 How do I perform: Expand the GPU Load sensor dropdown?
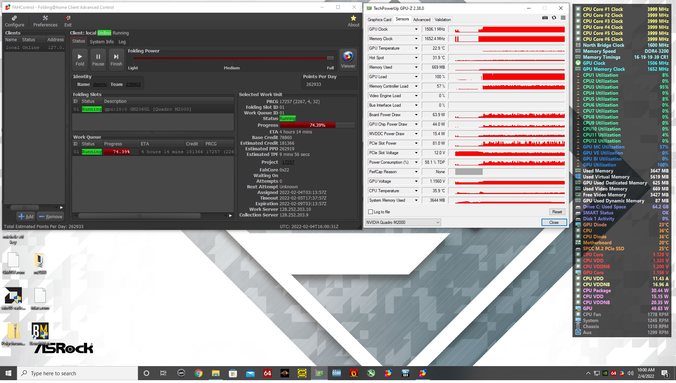(416, 77)
